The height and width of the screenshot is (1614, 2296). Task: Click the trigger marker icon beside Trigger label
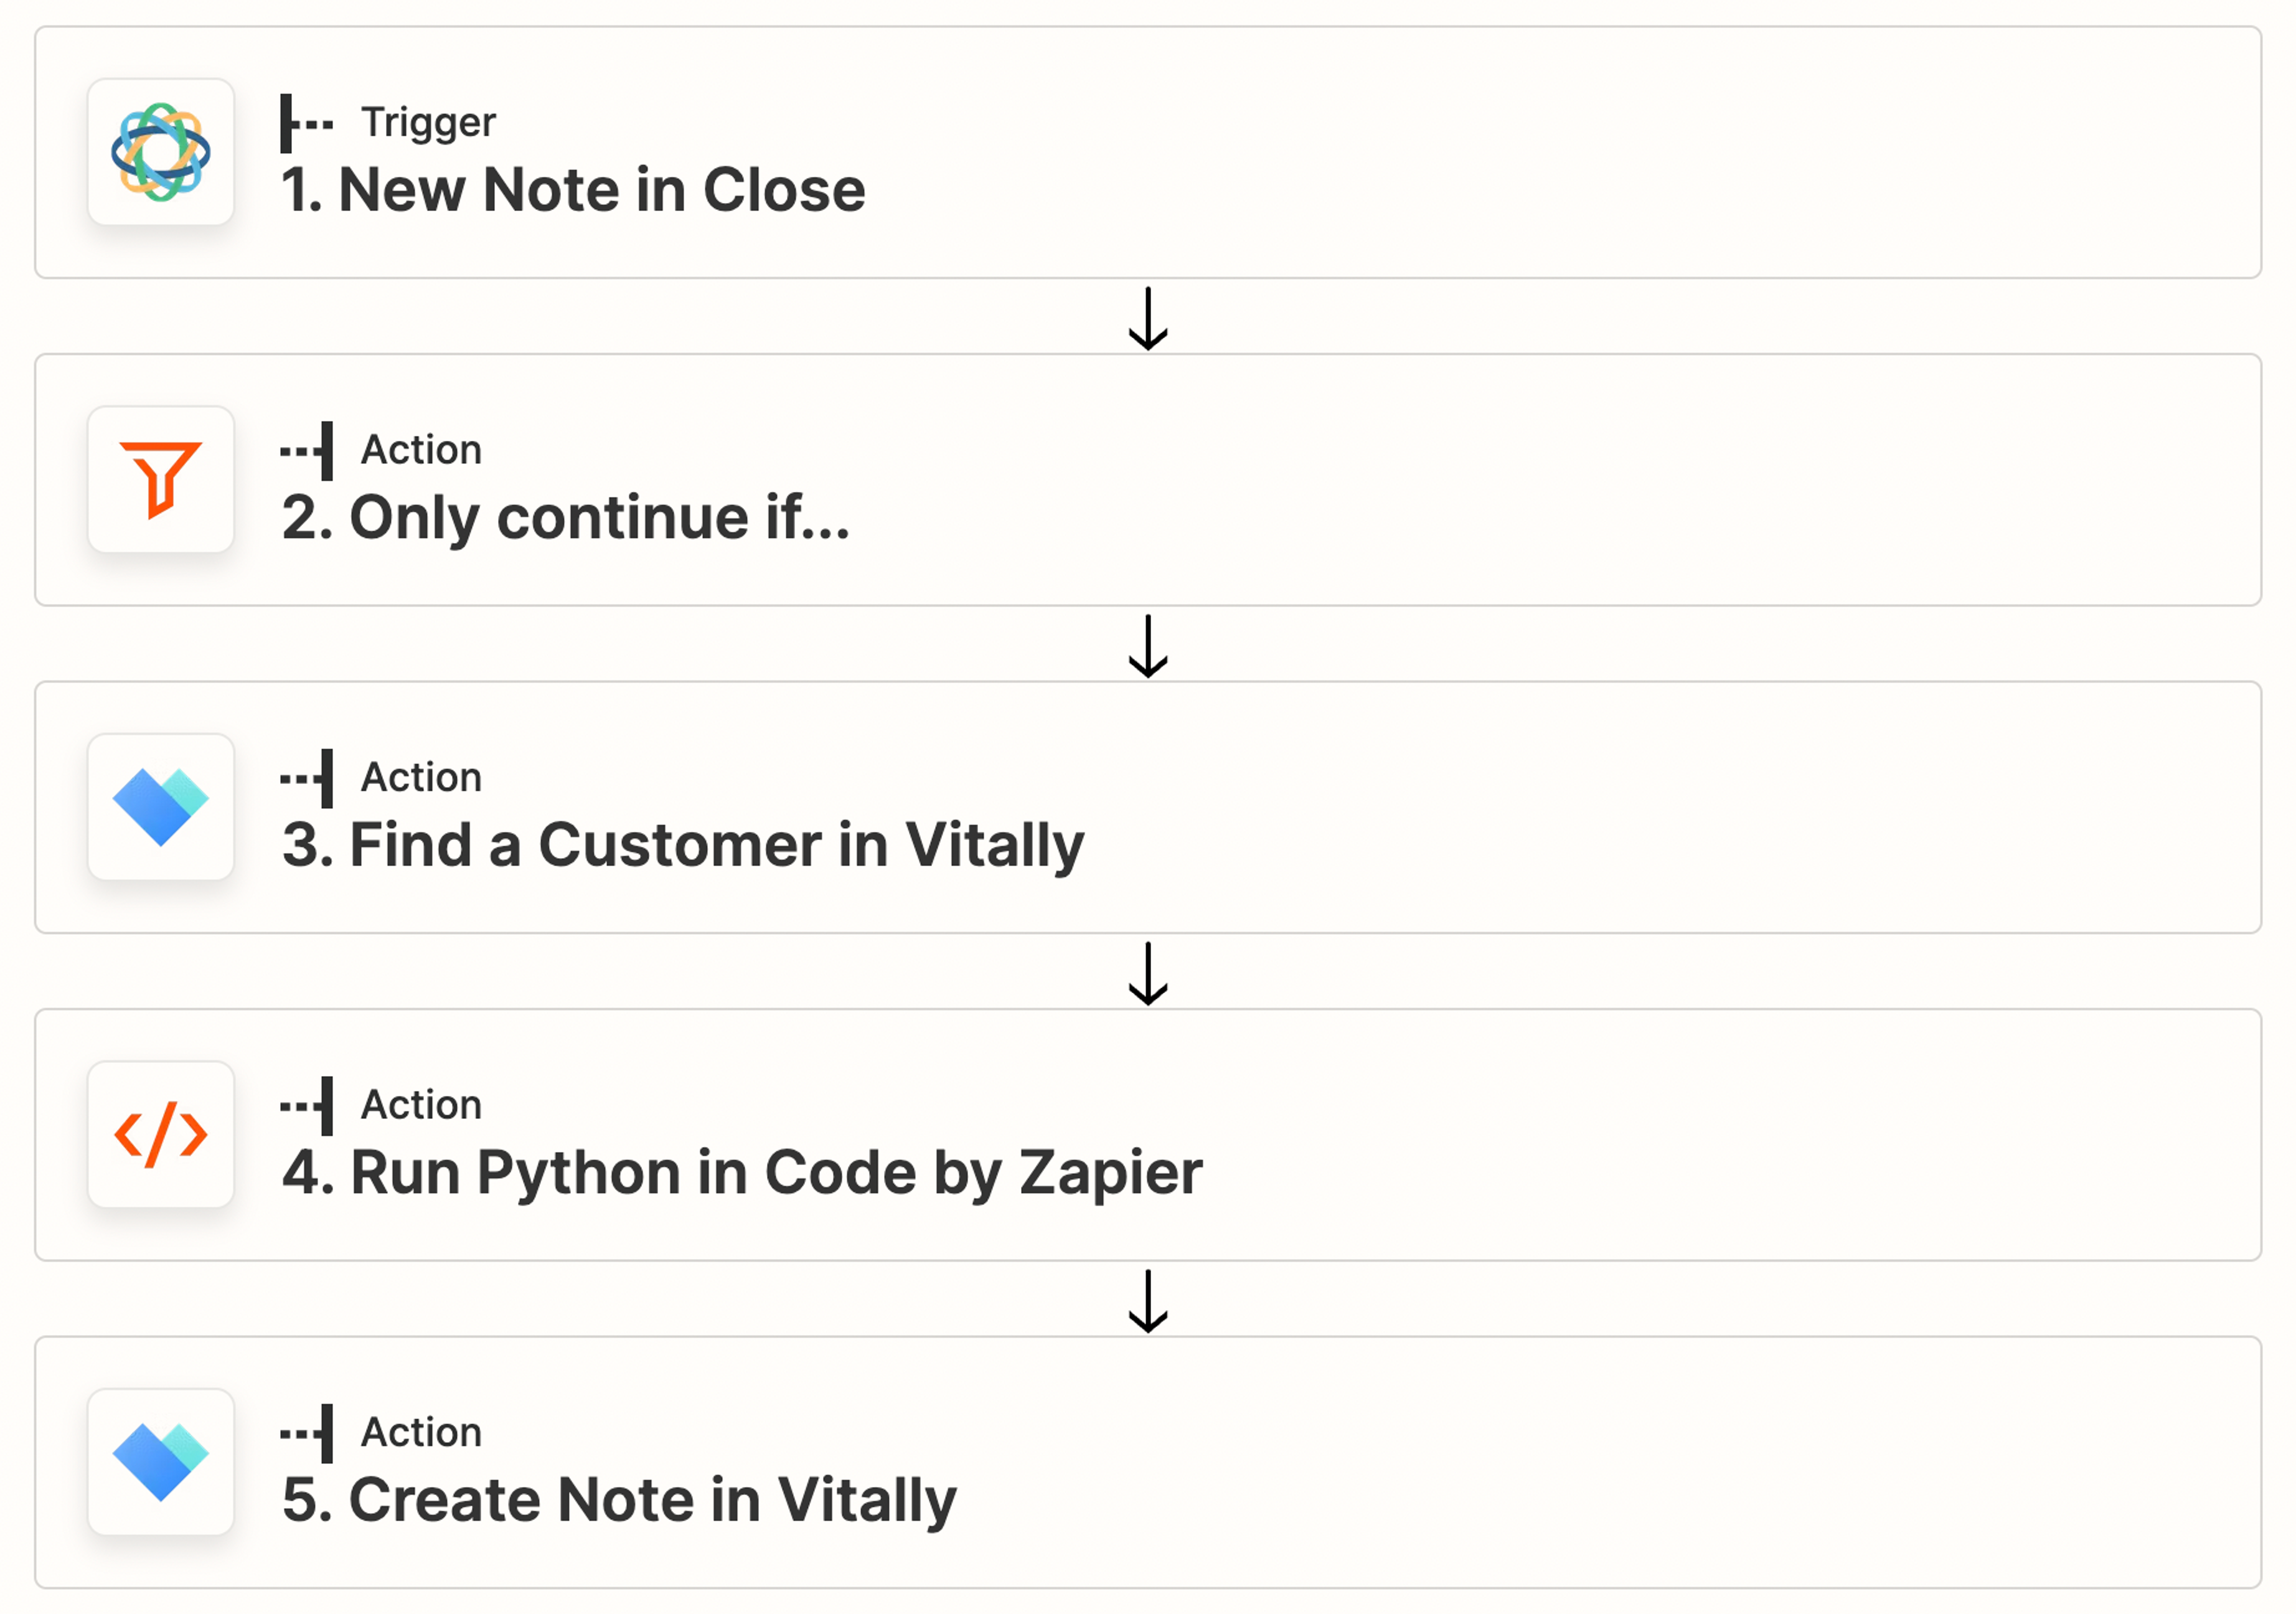(306, 123)
